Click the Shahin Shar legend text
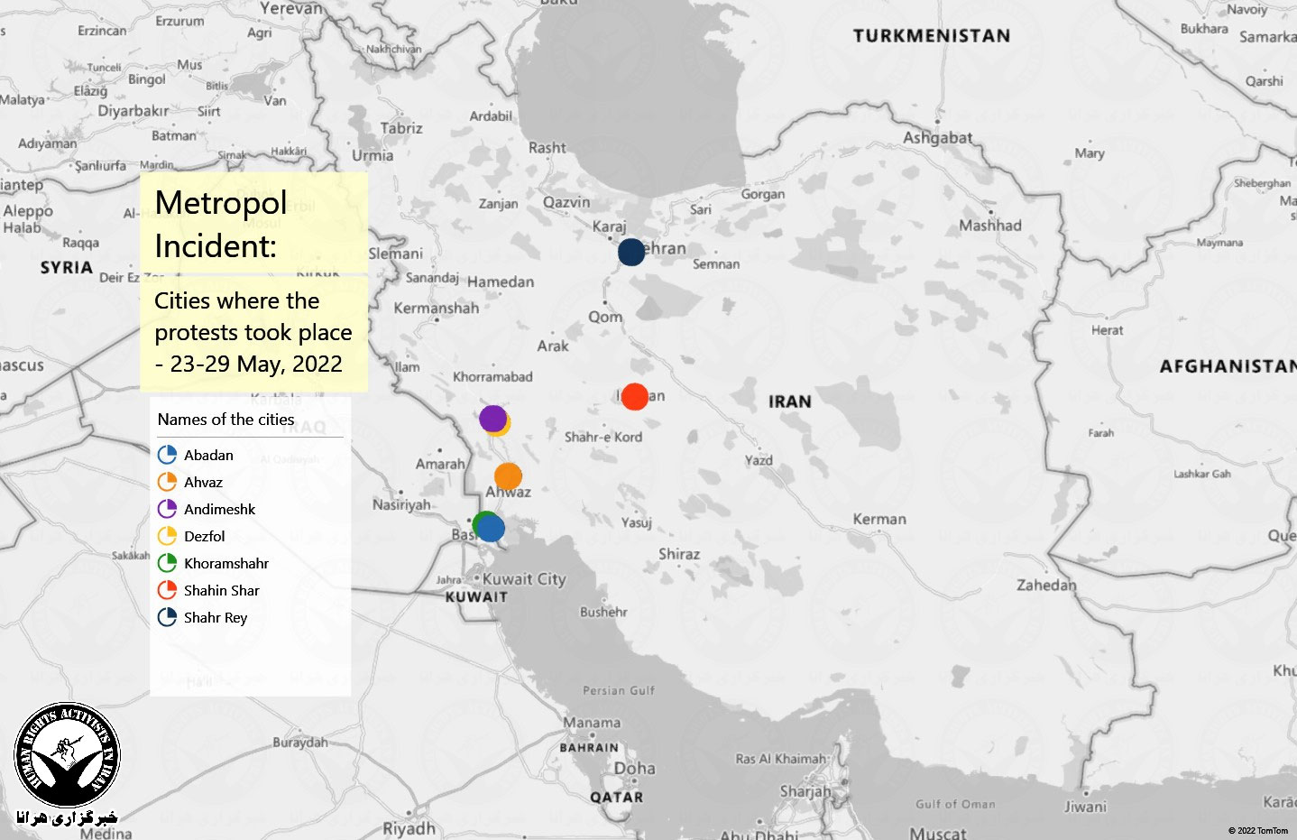The height and width of the screenshot is (840, 1297). pyautogui.click(x=221, y=590)
